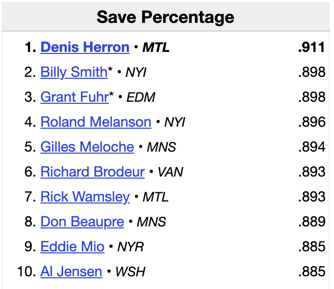Image resolution: width=334 pixels, height=289 pixels.
Task: Click the Billy Smith link
Action: 74,72
